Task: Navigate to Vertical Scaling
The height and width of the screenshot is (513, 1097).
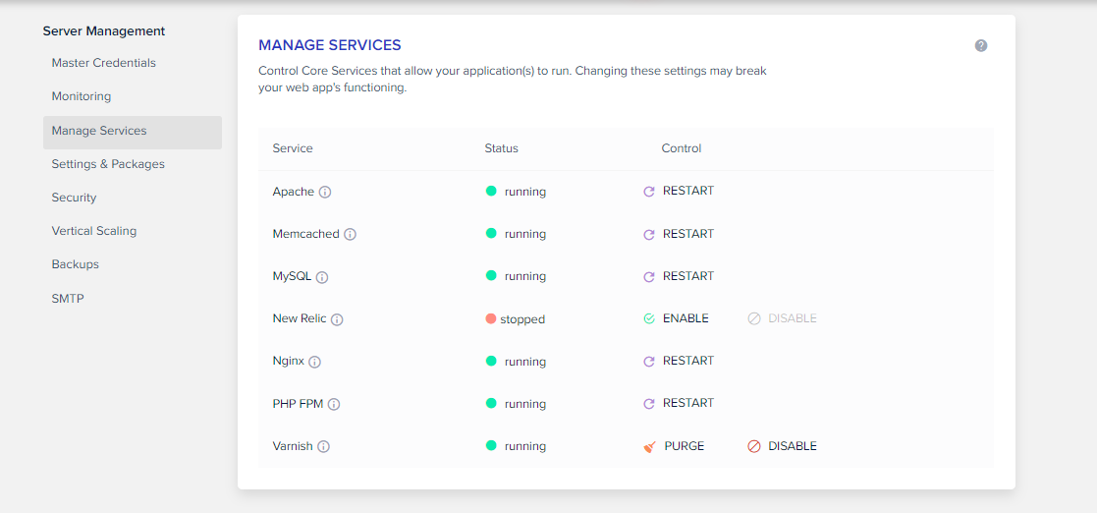Action: click(94, 231)
